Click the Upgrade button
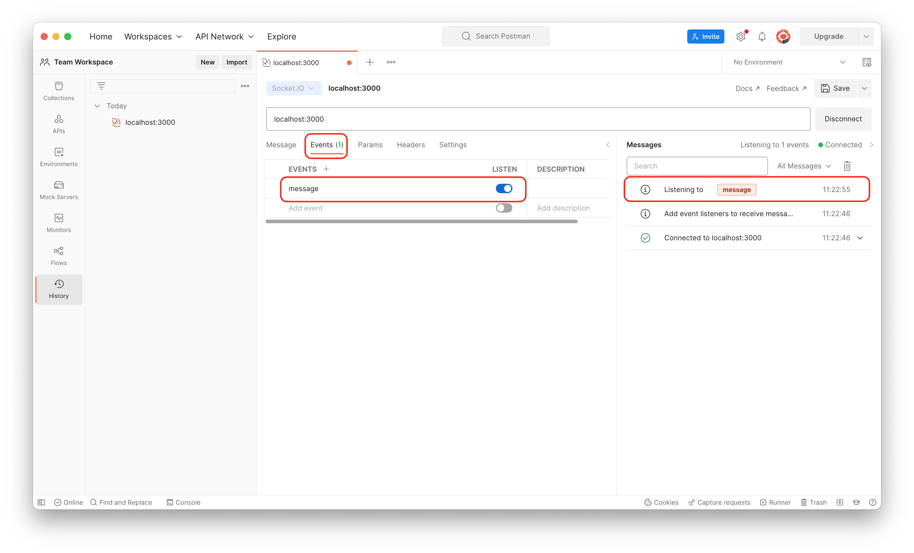Viewport: 914px width, 553px height. tap(828, 36)
